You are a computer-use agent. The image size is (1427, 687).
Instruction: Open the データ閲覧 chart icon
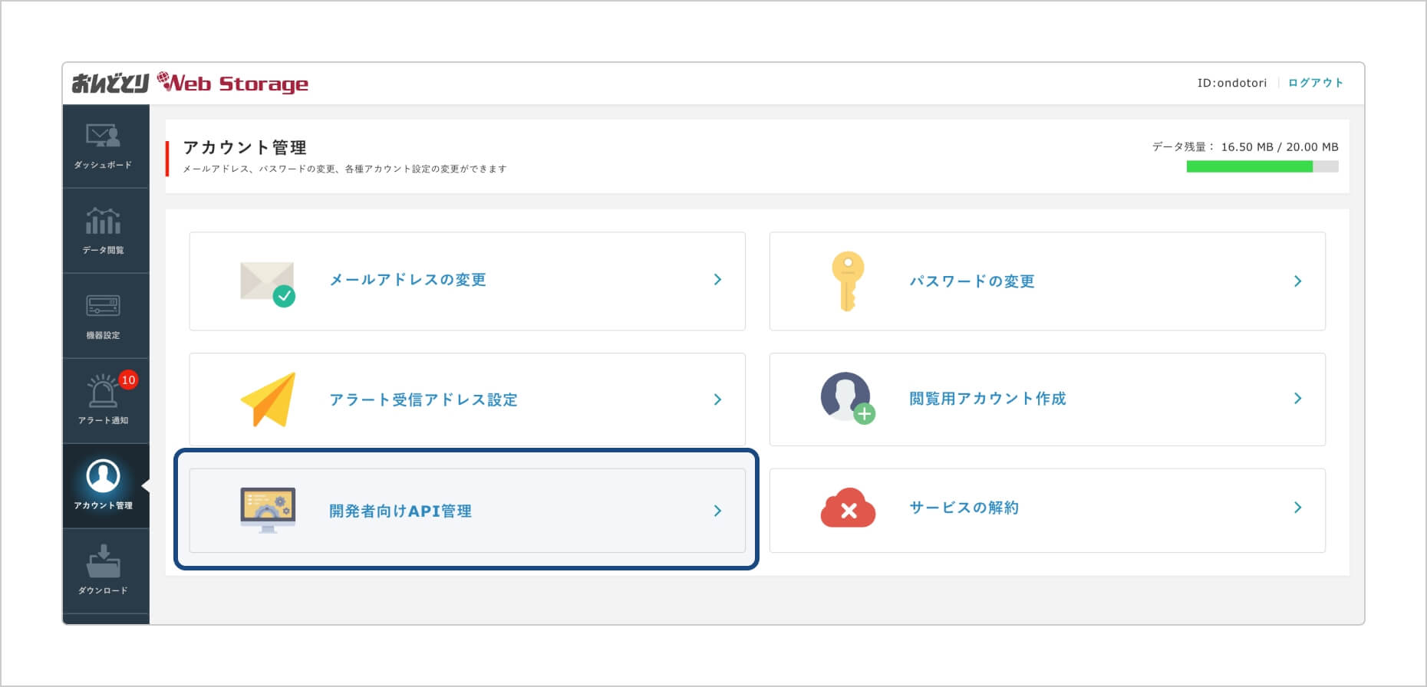click(x=103, y=221)
